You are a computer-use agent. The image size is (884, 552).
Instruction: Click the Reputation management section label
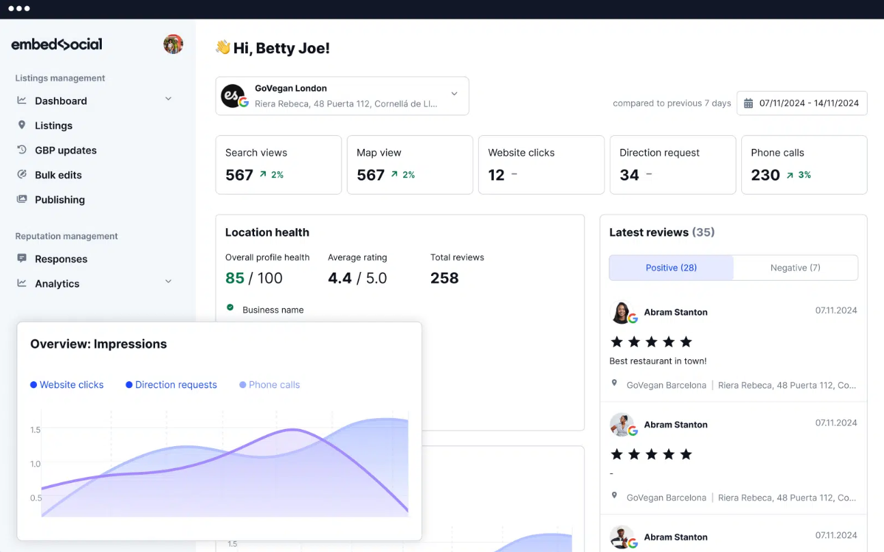tap(66, 236)
